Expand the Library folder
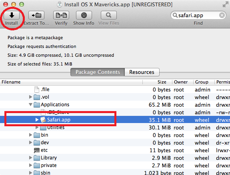 tap(30, 158)
